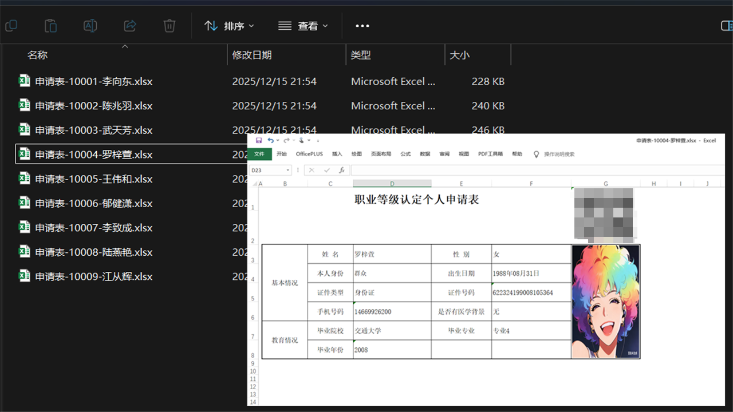
Task: Click the Share icon in Explorer toolbar
Action: tap(130, 26)
